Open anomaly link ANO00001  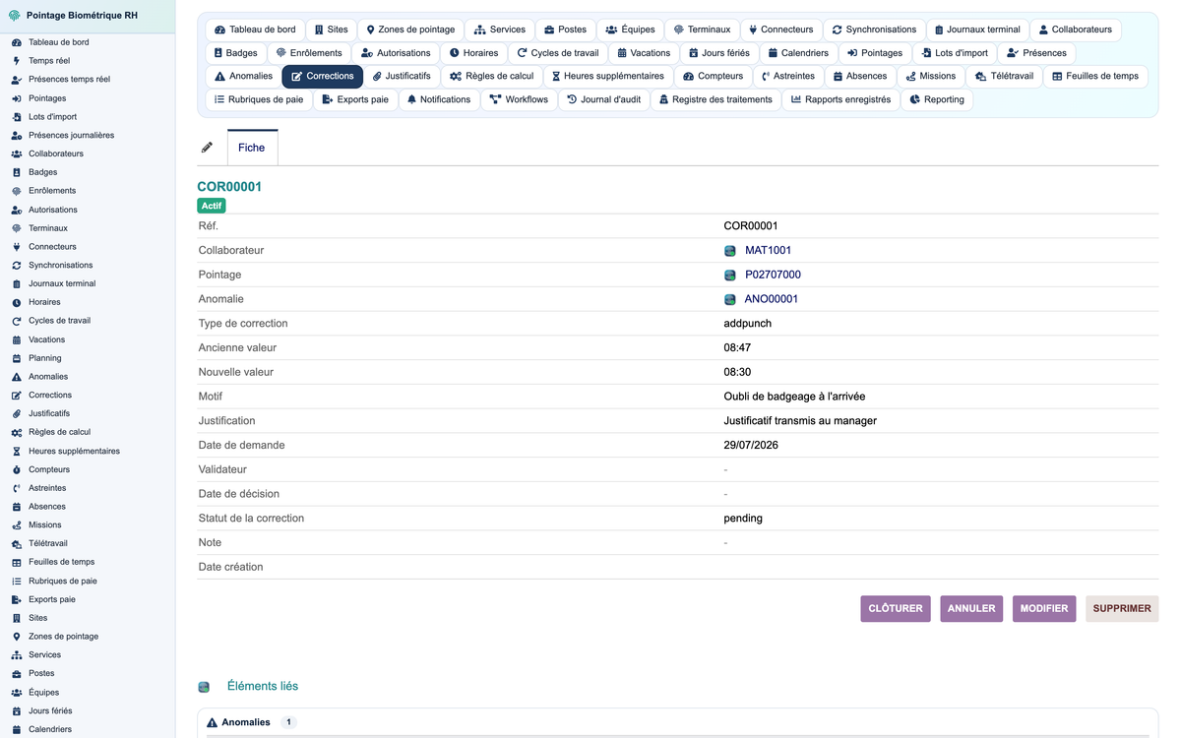772,299
